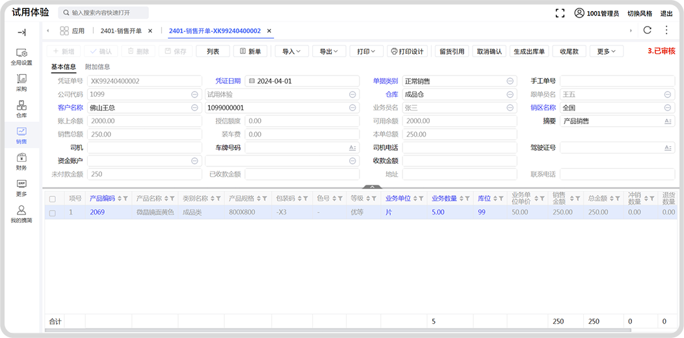
Task: Sort the 产品名称 column
Action: pos(166,198)
